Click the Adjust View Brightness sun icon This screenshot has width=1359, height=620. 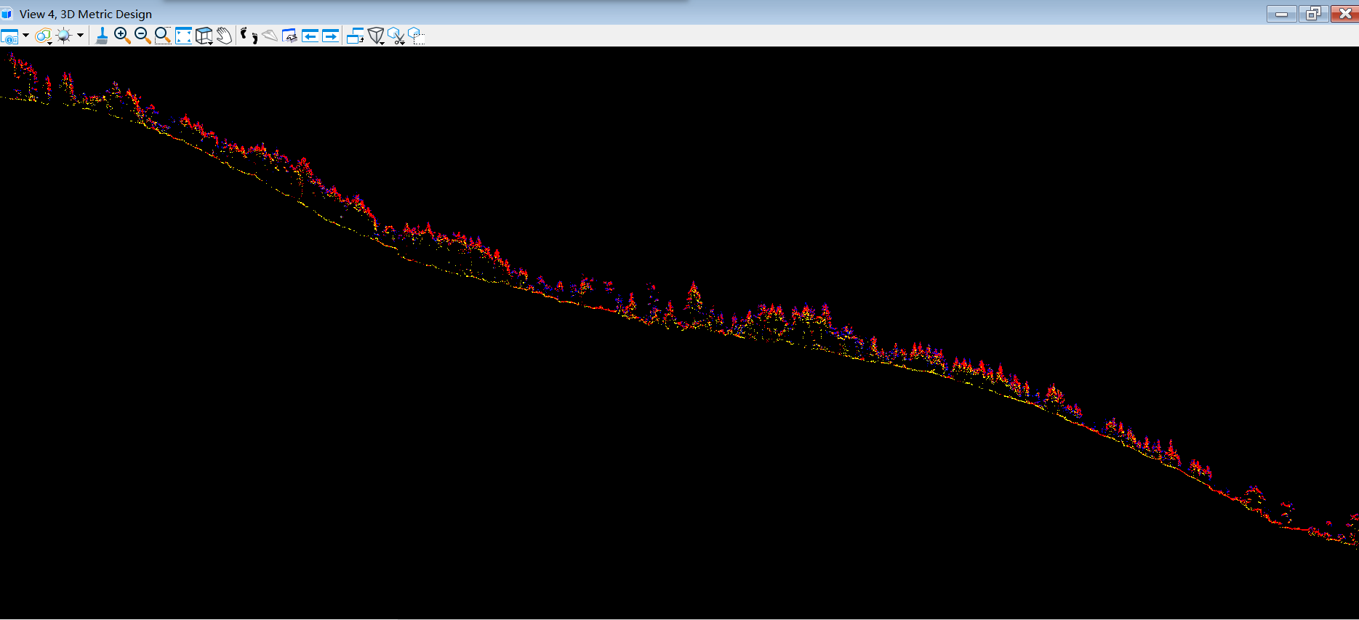click(x=64, y=36)
